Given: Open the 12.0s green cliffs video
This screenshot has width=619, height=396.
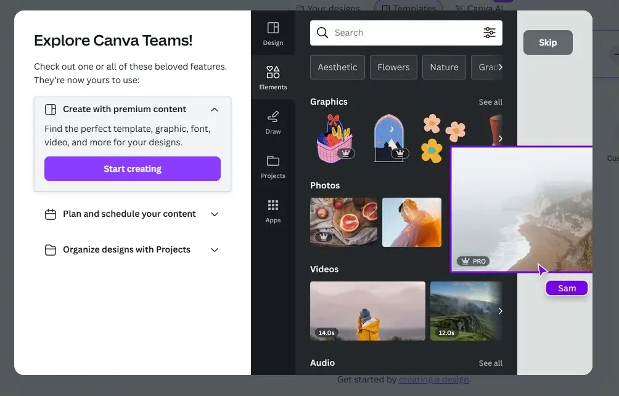Looking at the screenshot, I should [x=466, y=311].
